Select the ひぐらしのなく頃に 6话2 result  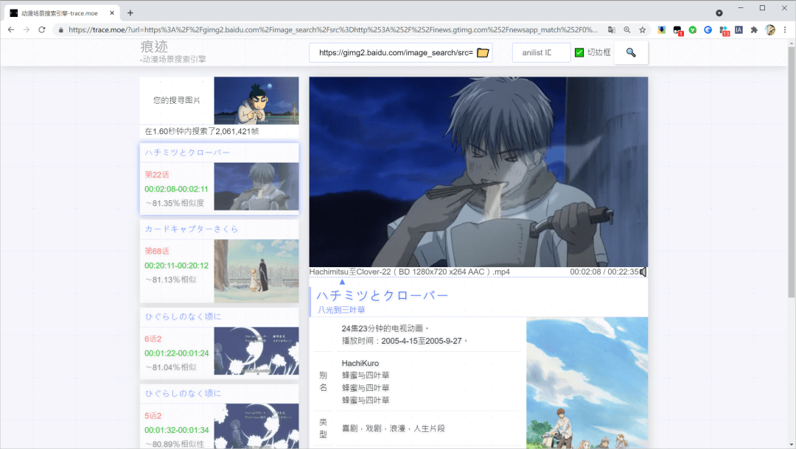click(x=220, y=343)
